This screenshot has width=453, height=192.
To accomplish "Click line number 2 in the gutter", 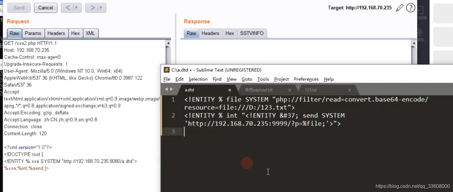I will coord(173,116).
